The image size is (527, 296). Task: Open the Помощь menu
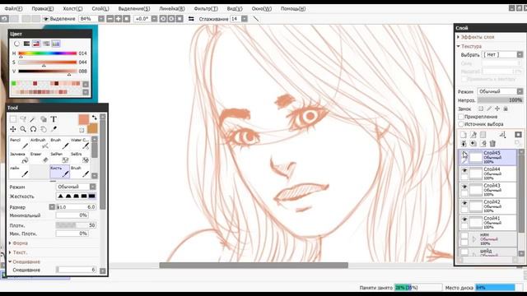click(293, 9)
